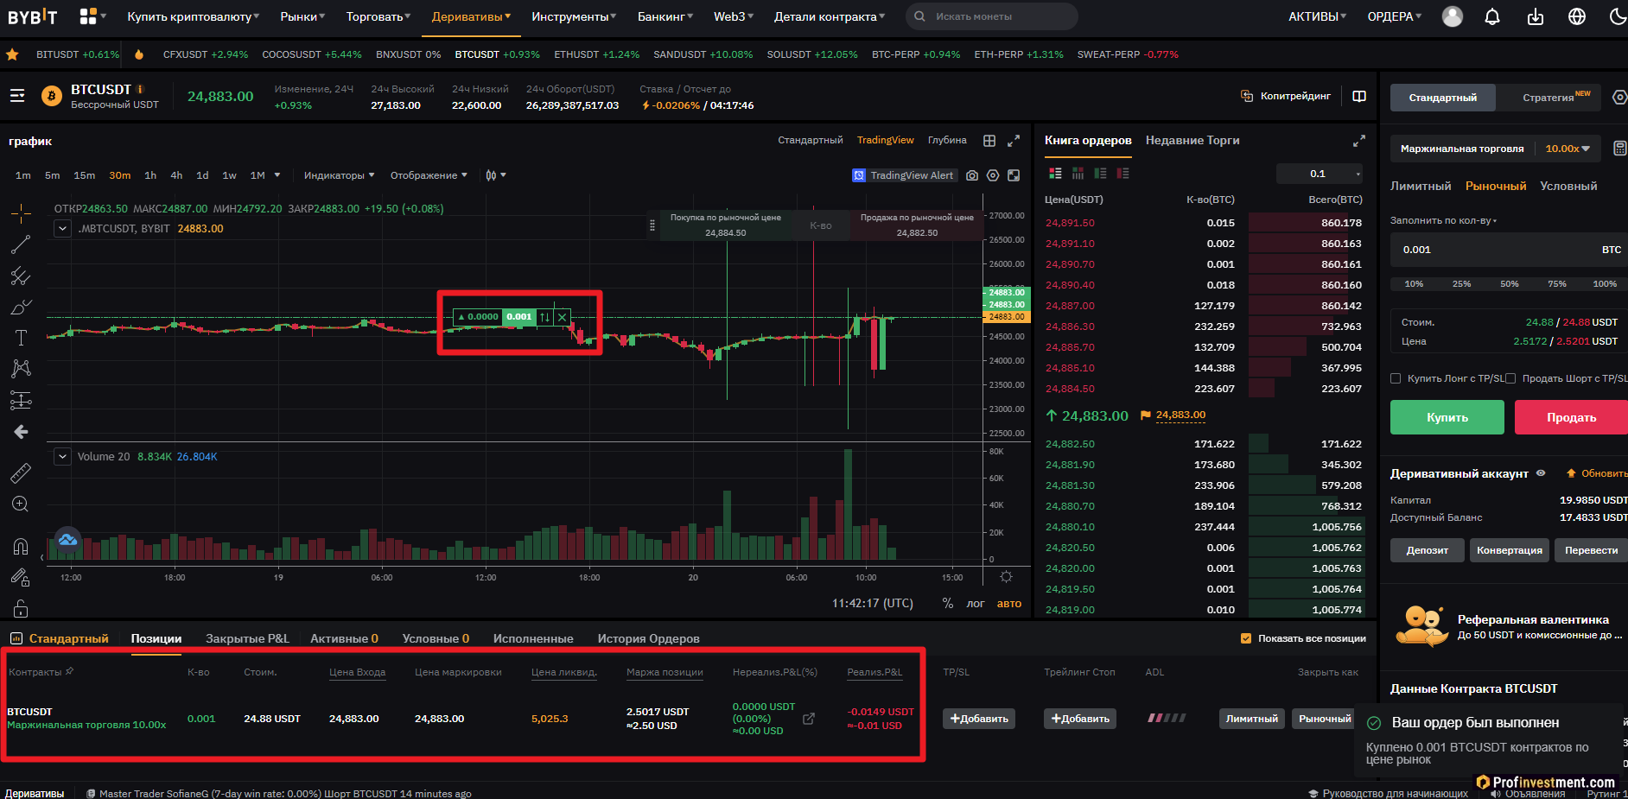Select the crosshair cursor tool on chart
Image resolution: width=1628 pixels, height=799 pixels.
21,212
